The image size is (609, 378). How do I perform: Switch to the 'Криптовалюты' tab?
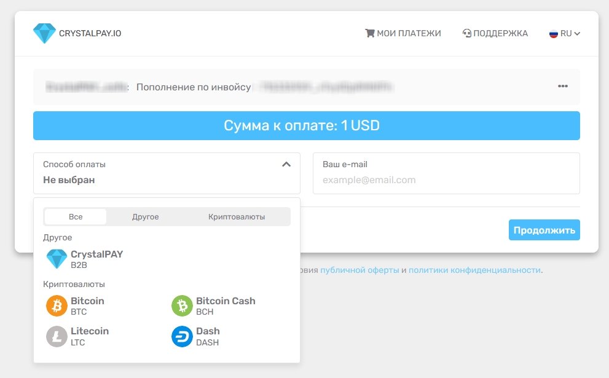237,217
